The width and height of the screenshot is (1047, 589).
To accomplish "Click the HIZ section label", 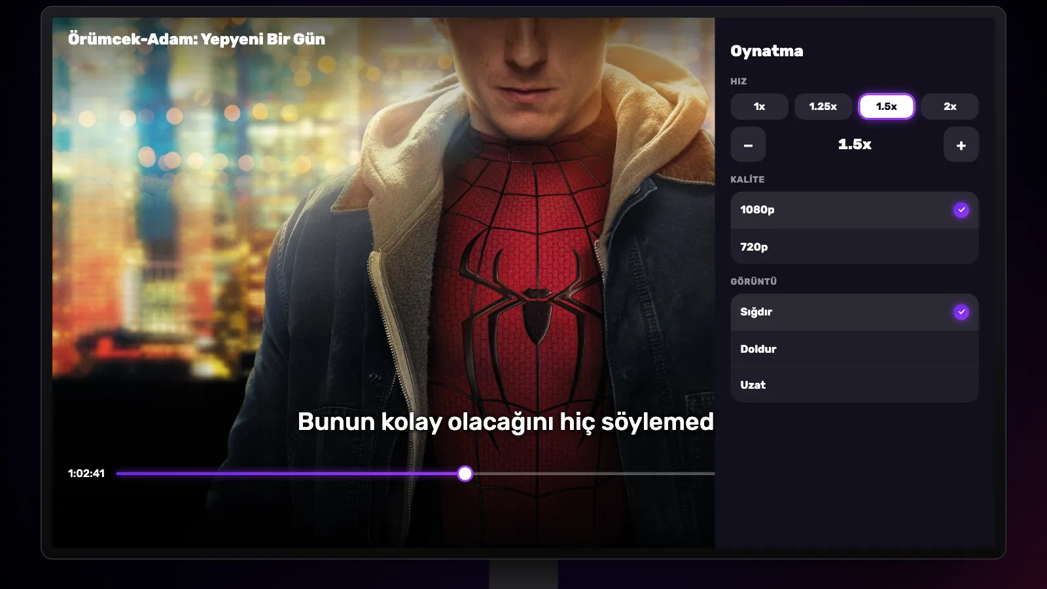I will pos(738,81).
